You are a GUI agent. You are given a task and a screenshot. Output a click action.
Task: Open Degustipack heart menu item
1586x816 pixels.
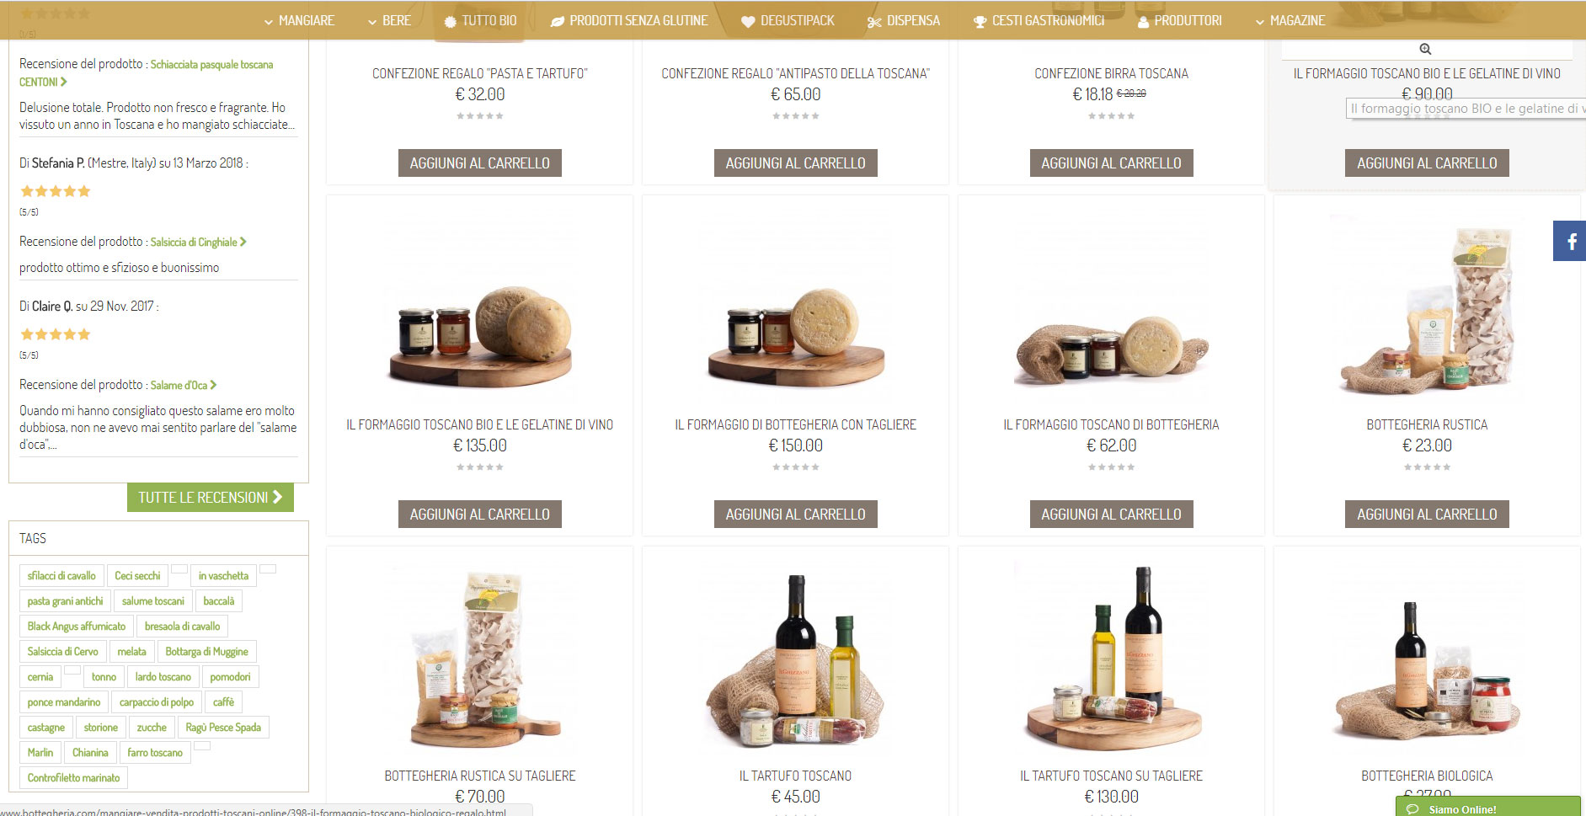click(x=788, y=20)
